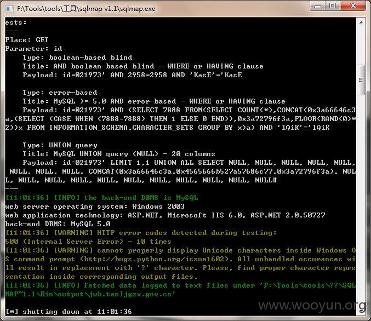The image size is (371, 321).
Task: Click the 'fetched data logged to text files' line
Action: tap(180, 285)
